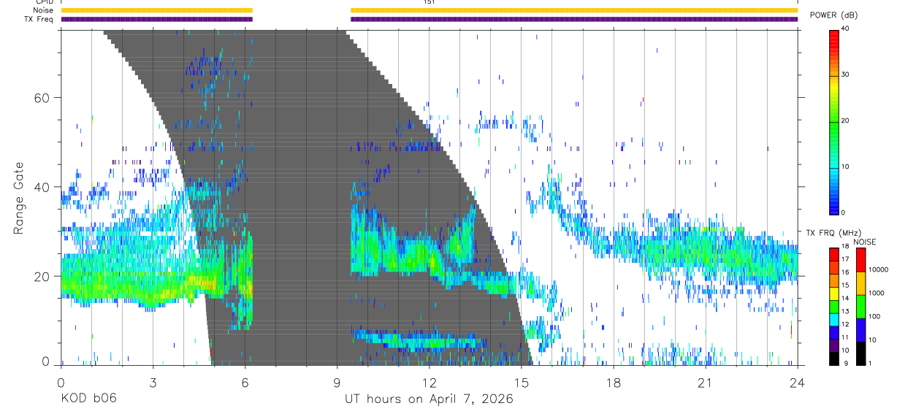Click the x-axis tick label '6'
Viewport: 897px width, 414px height.
(245, 382)
